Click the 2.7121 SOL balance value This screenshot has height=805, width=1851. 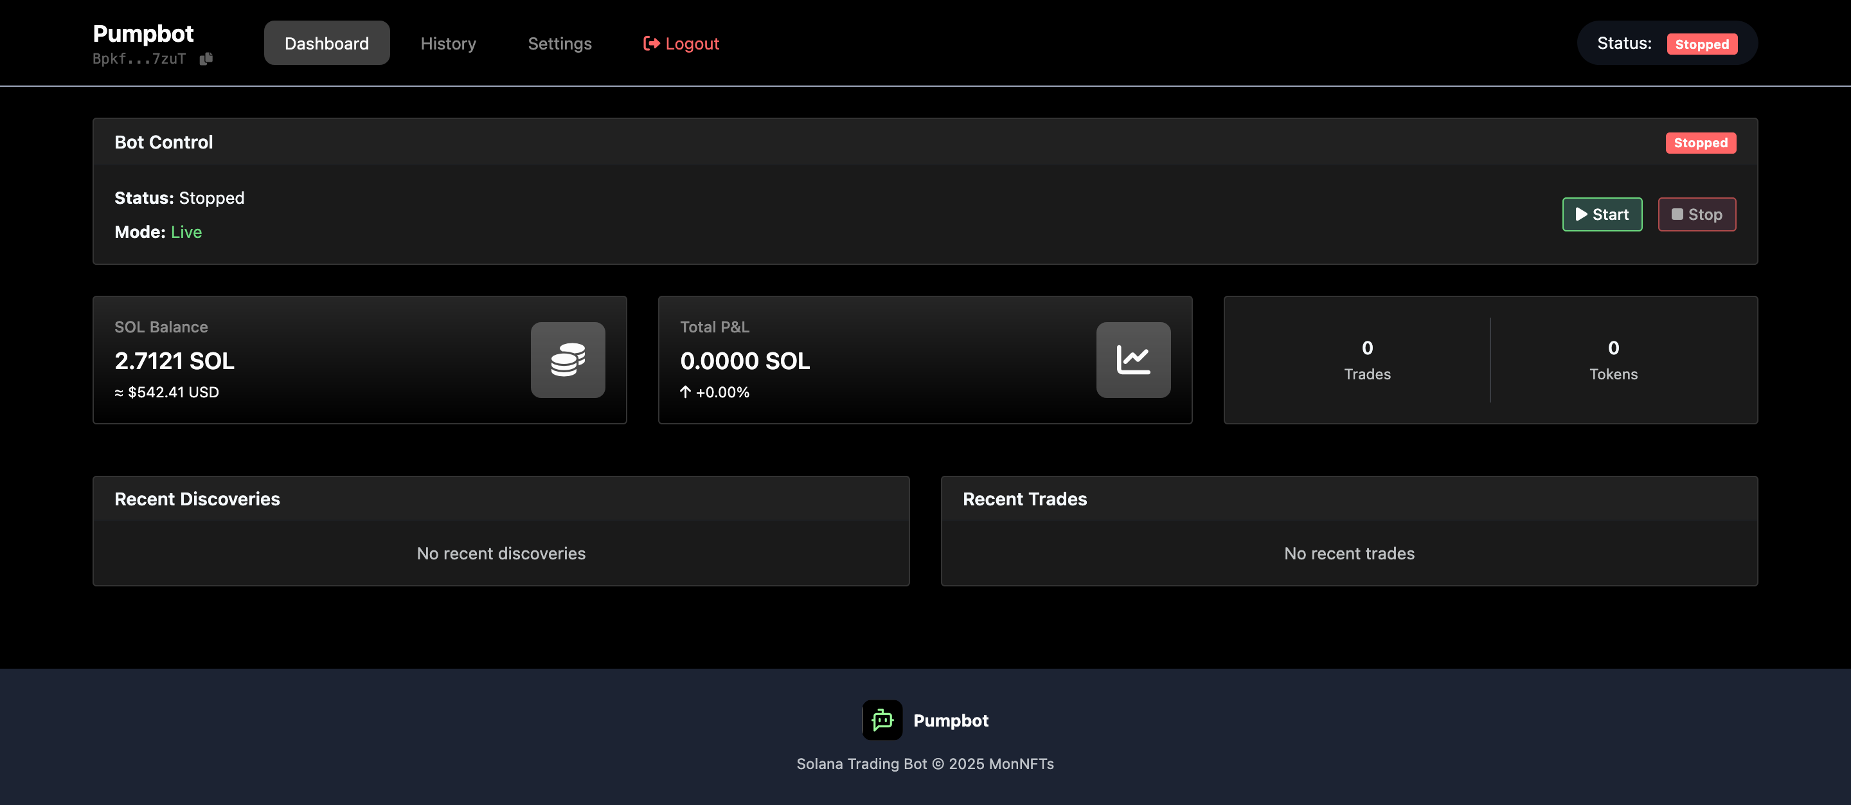pos(175,361)
